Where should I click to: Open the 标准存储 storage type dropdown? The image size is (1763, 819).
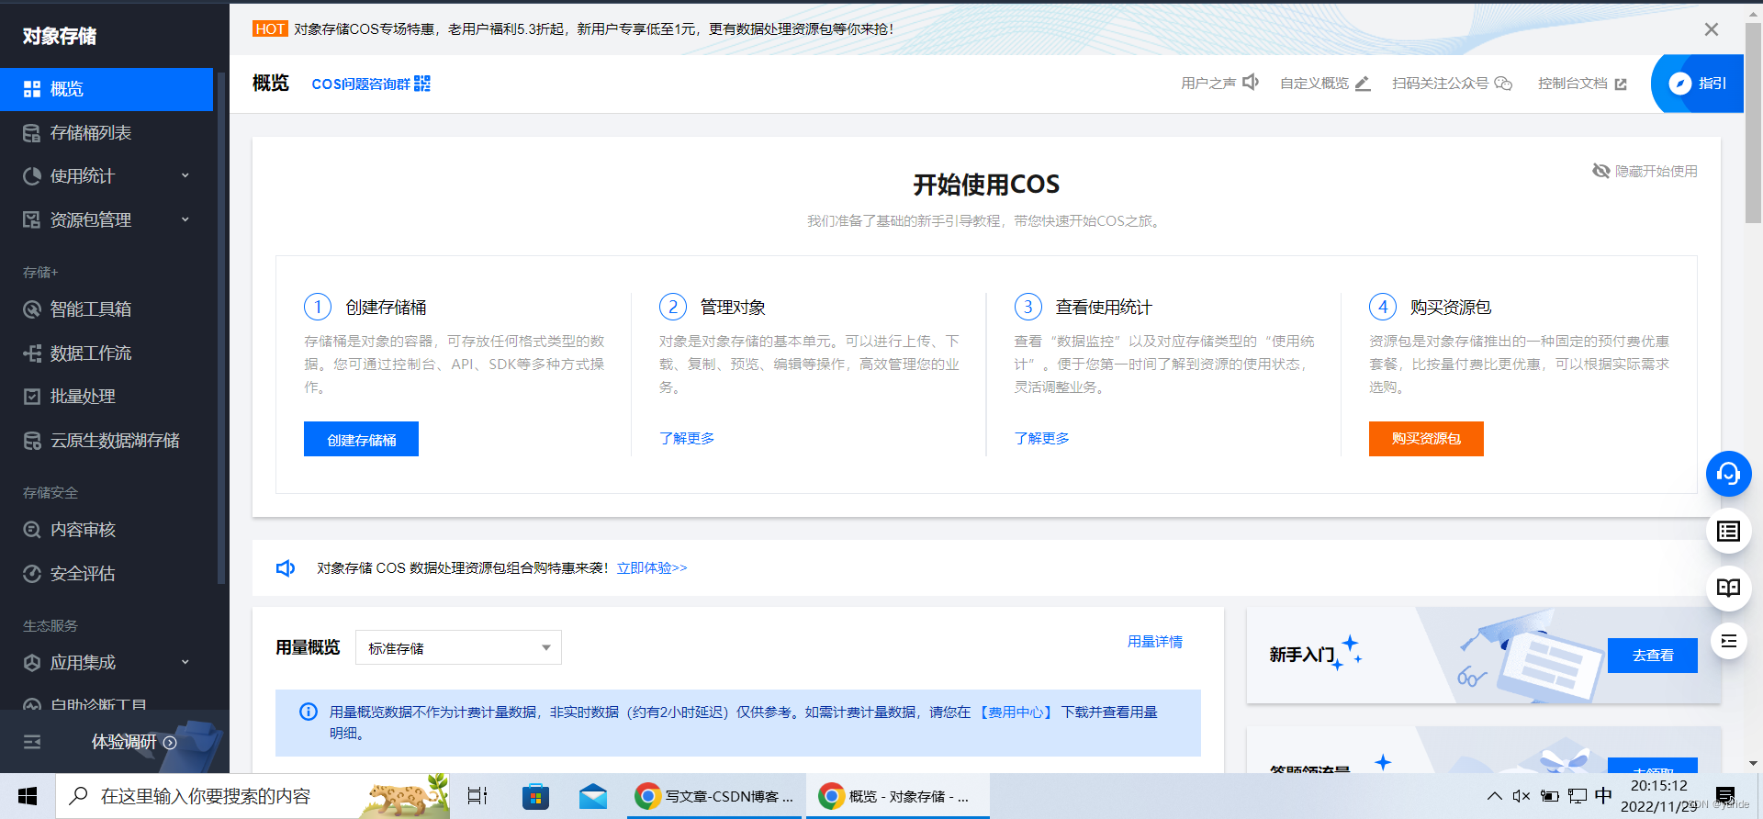coord(458,648)
